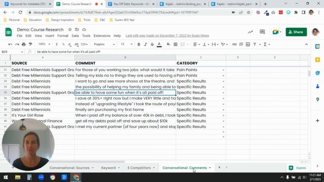
Task: Click the Insert link icon
Action: coord(234,44)
